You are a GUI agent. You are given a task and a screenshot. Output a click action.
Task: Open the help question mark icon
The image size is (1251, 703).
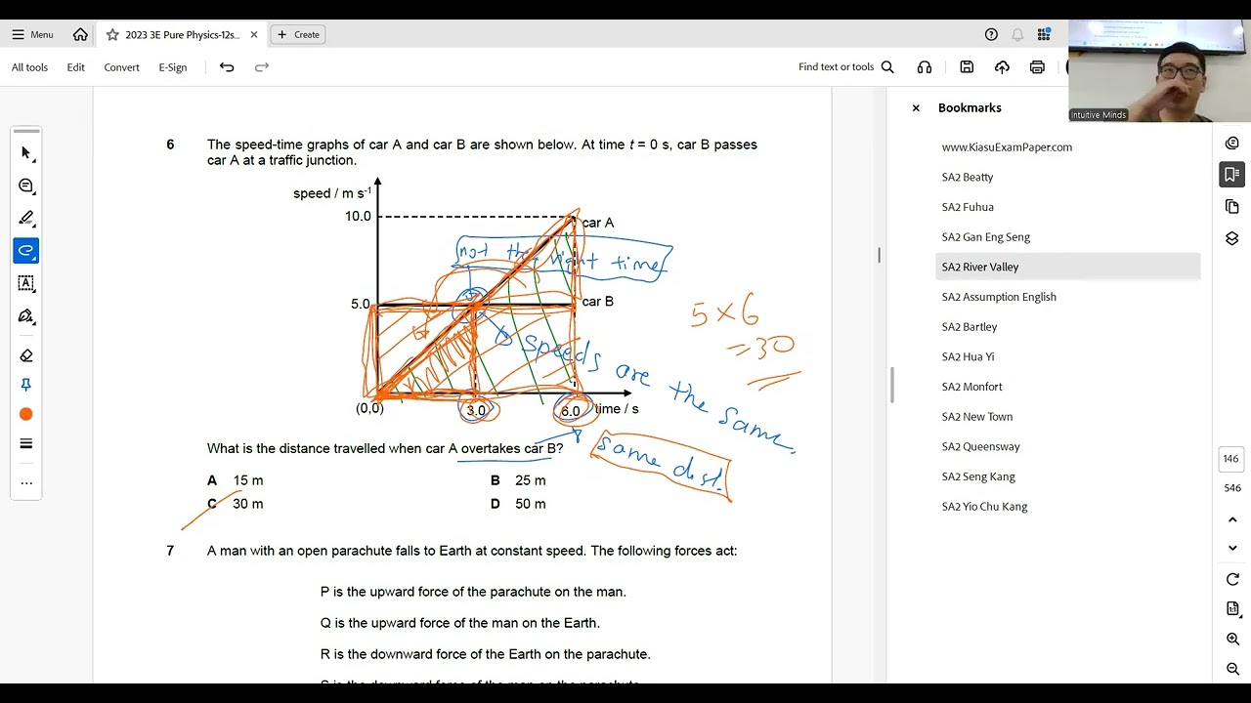tap(991, 34)
